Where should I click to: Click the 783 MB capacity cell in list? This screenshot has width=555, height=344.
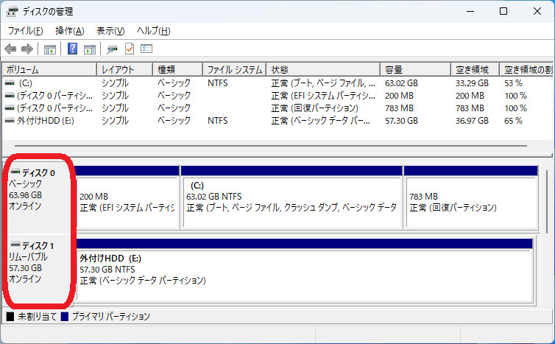[x=399, y=108]
